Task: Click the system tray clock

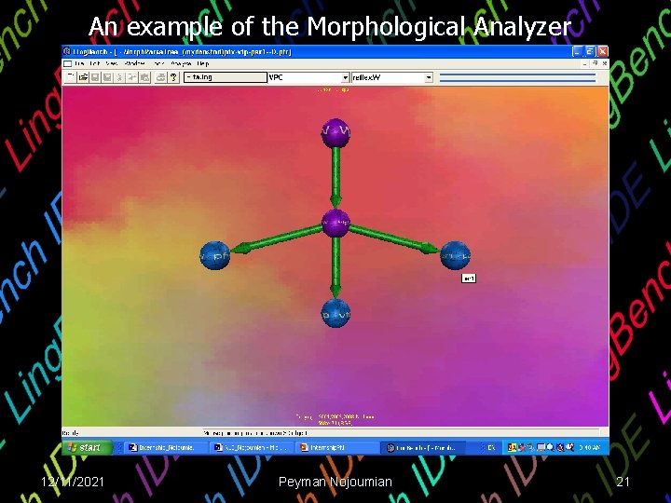Action: click(x=589, y=447)
